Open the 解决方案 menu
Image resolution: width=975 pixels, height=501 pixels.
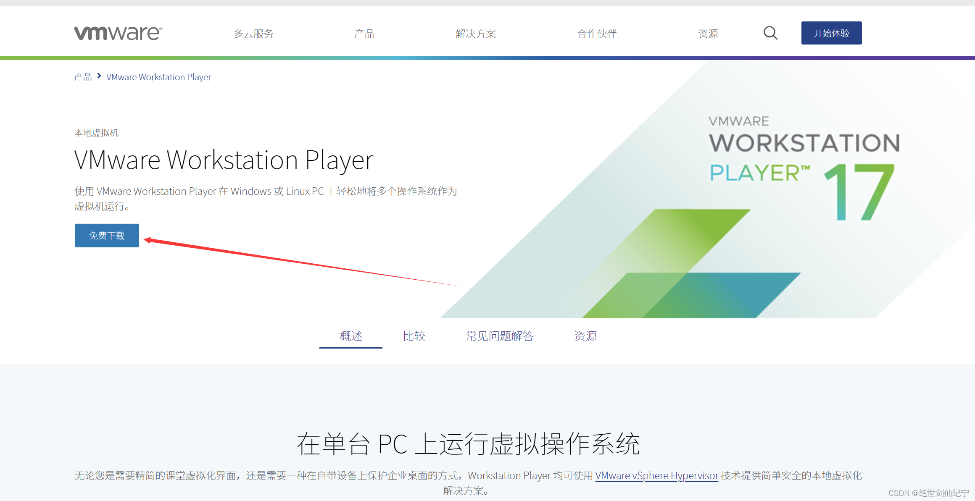tap(476, 34)
